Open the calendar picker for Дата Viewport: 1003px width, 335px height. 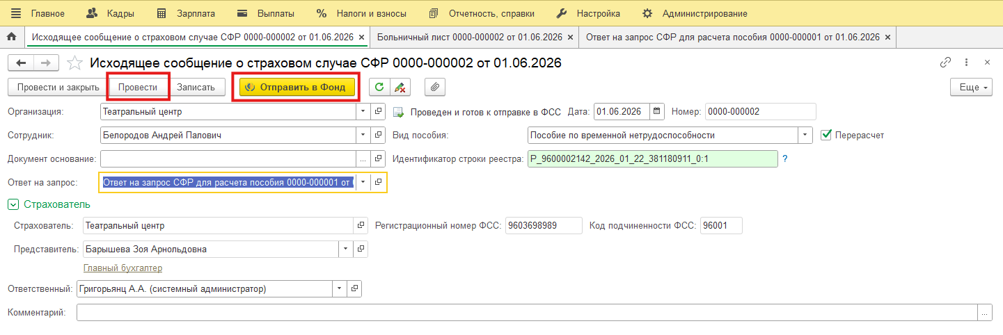tap(657, 111)
